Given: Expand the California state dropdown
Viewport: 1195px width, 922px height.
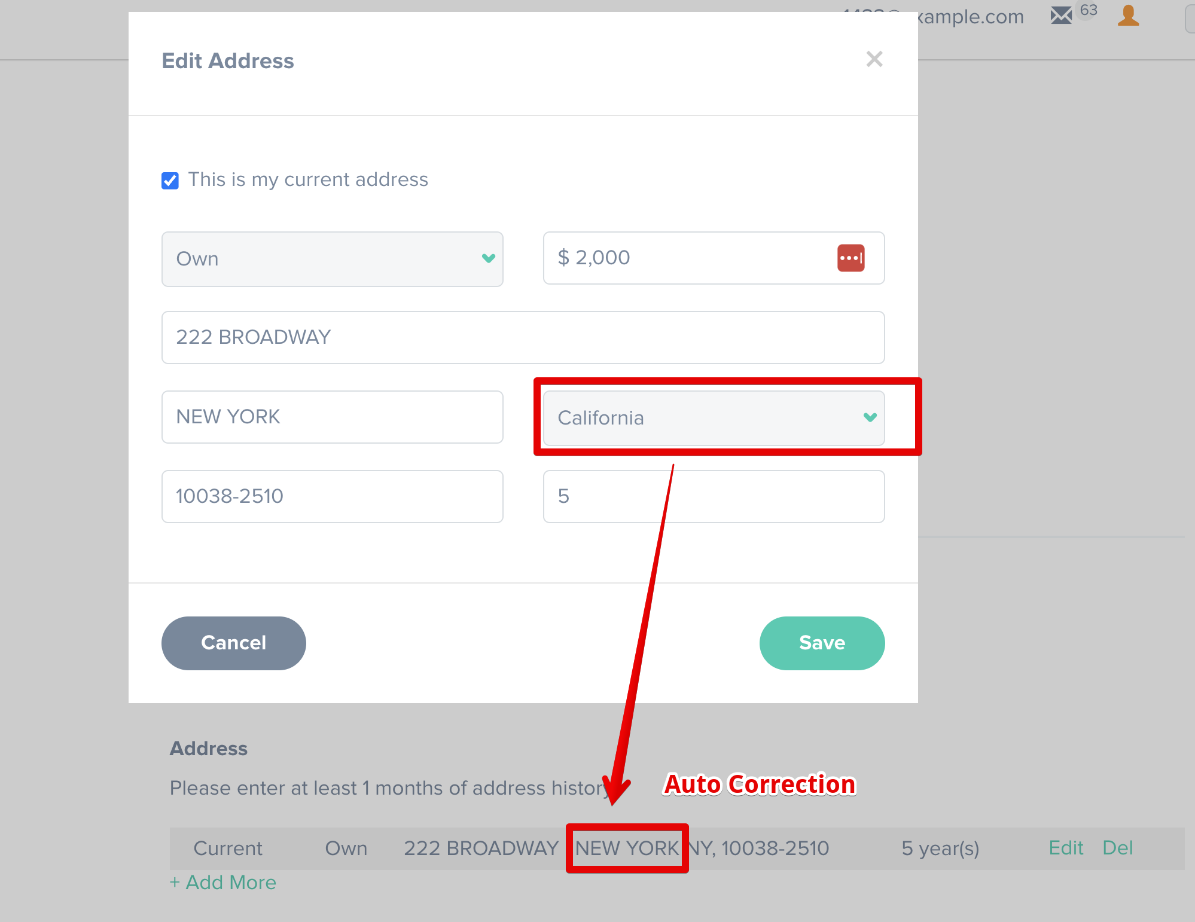Looking at the screenshot, I should click(x=713, y=418).
